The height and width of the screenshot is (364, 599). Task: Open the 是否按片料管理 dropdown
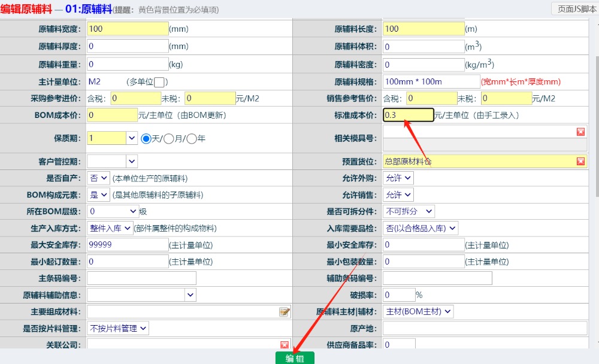118,328
